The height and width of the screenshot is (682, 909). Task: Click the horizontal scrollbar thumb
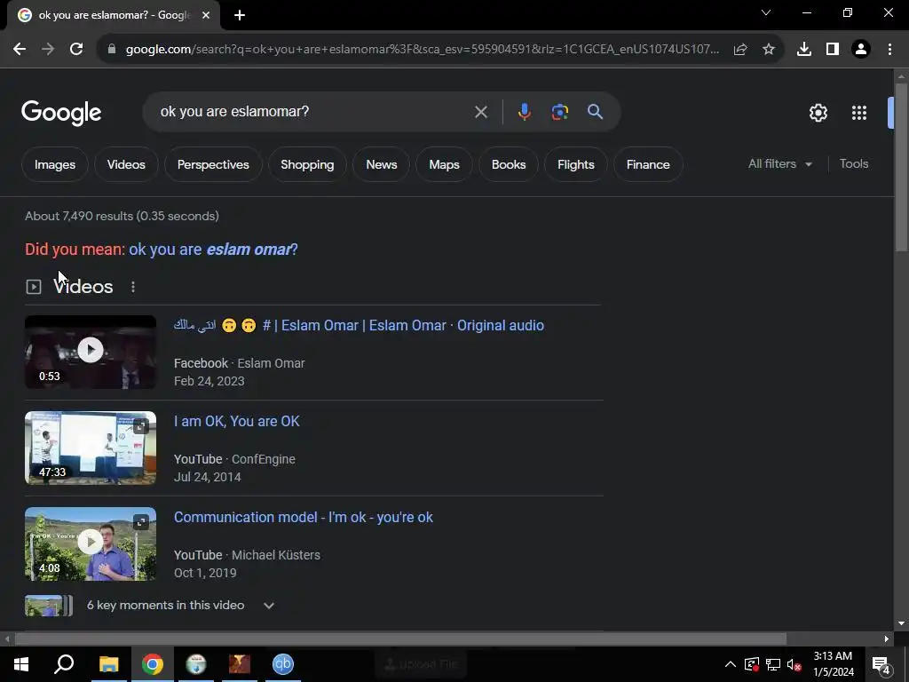coord(400,639)
